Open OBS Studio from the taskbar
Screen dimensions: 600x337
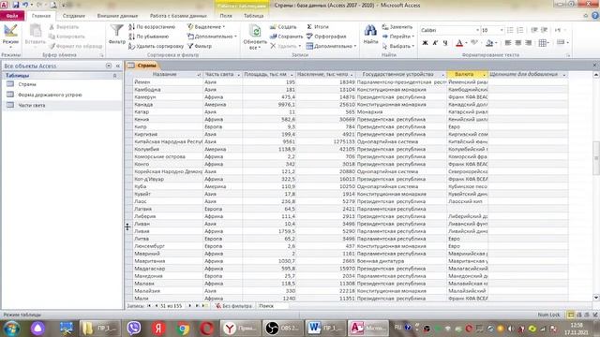coord(282,329)
